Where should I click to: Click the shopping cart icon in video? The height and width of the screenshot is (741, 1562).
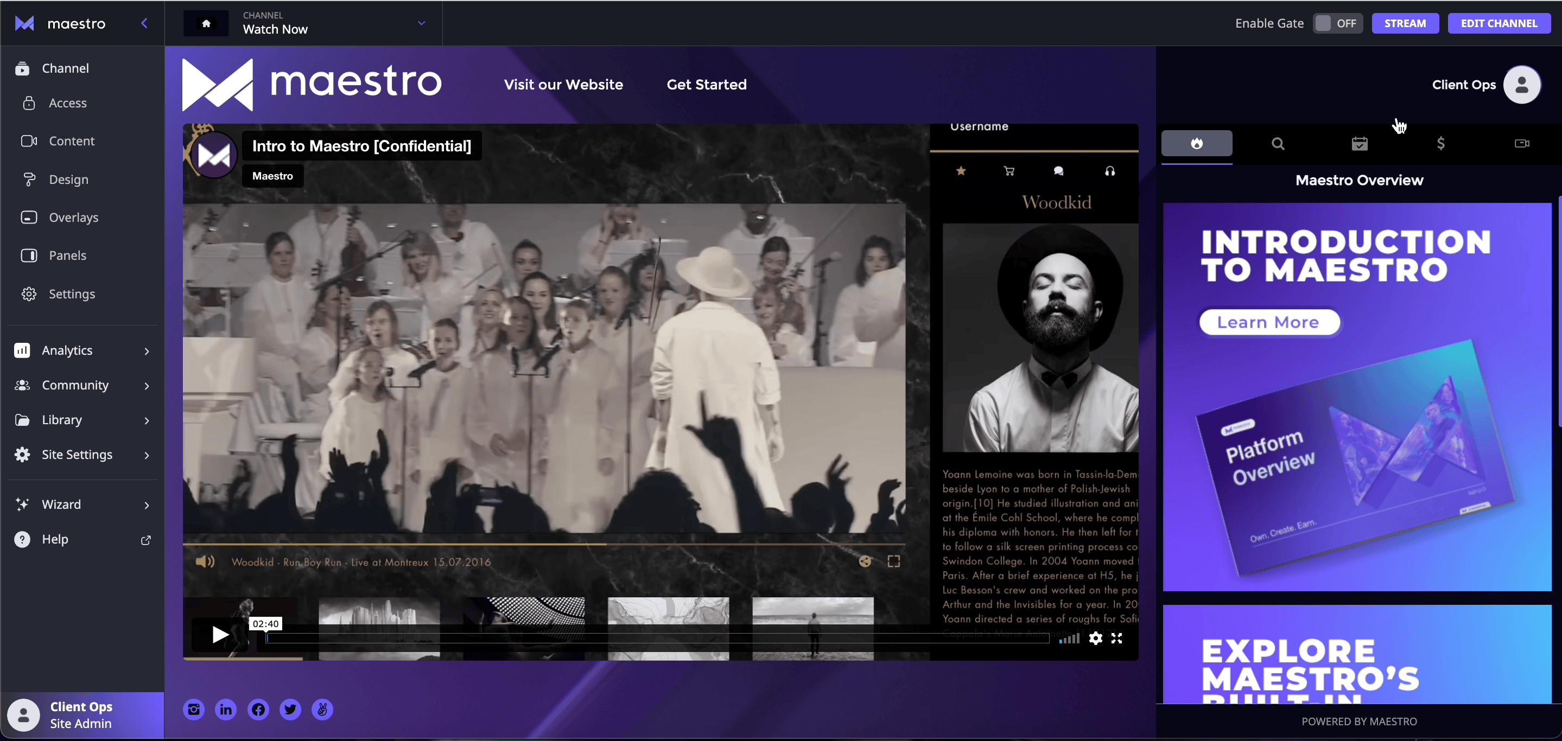(x=1009, y=171)
